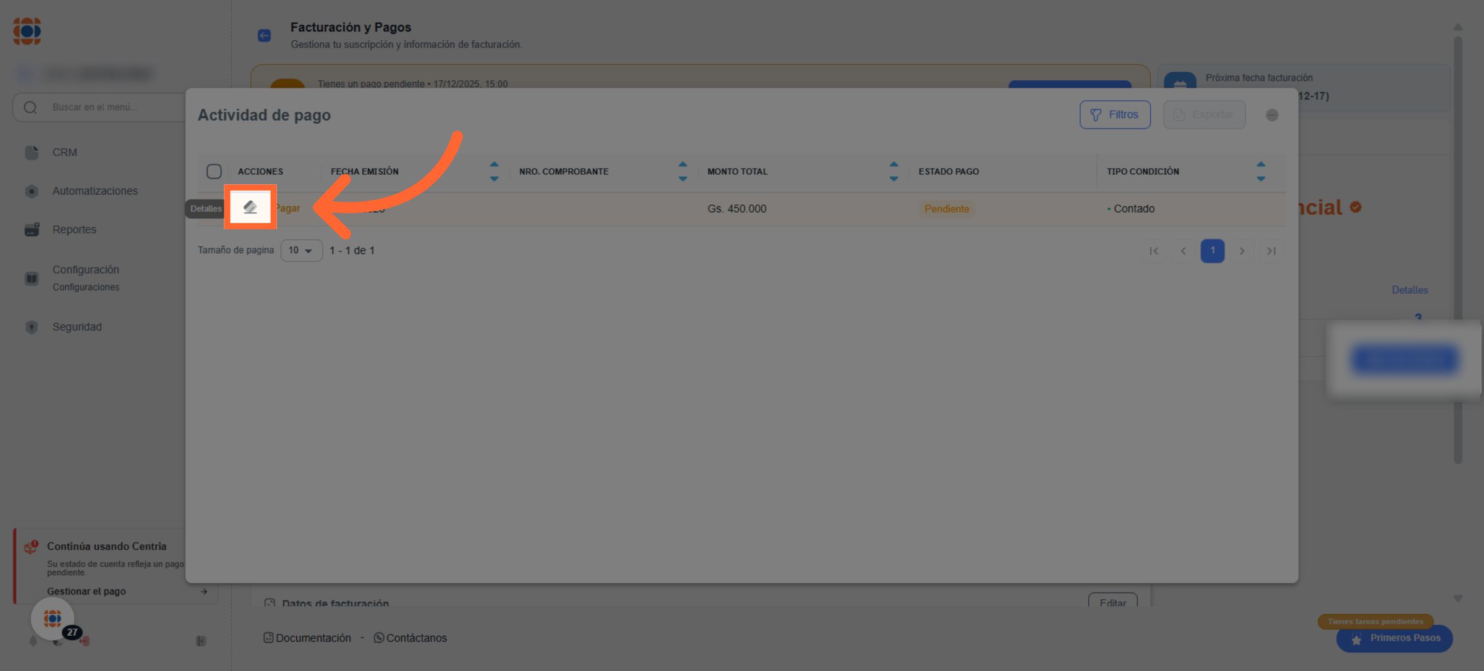Sort by Monto Total column arrows

[893, 171]
